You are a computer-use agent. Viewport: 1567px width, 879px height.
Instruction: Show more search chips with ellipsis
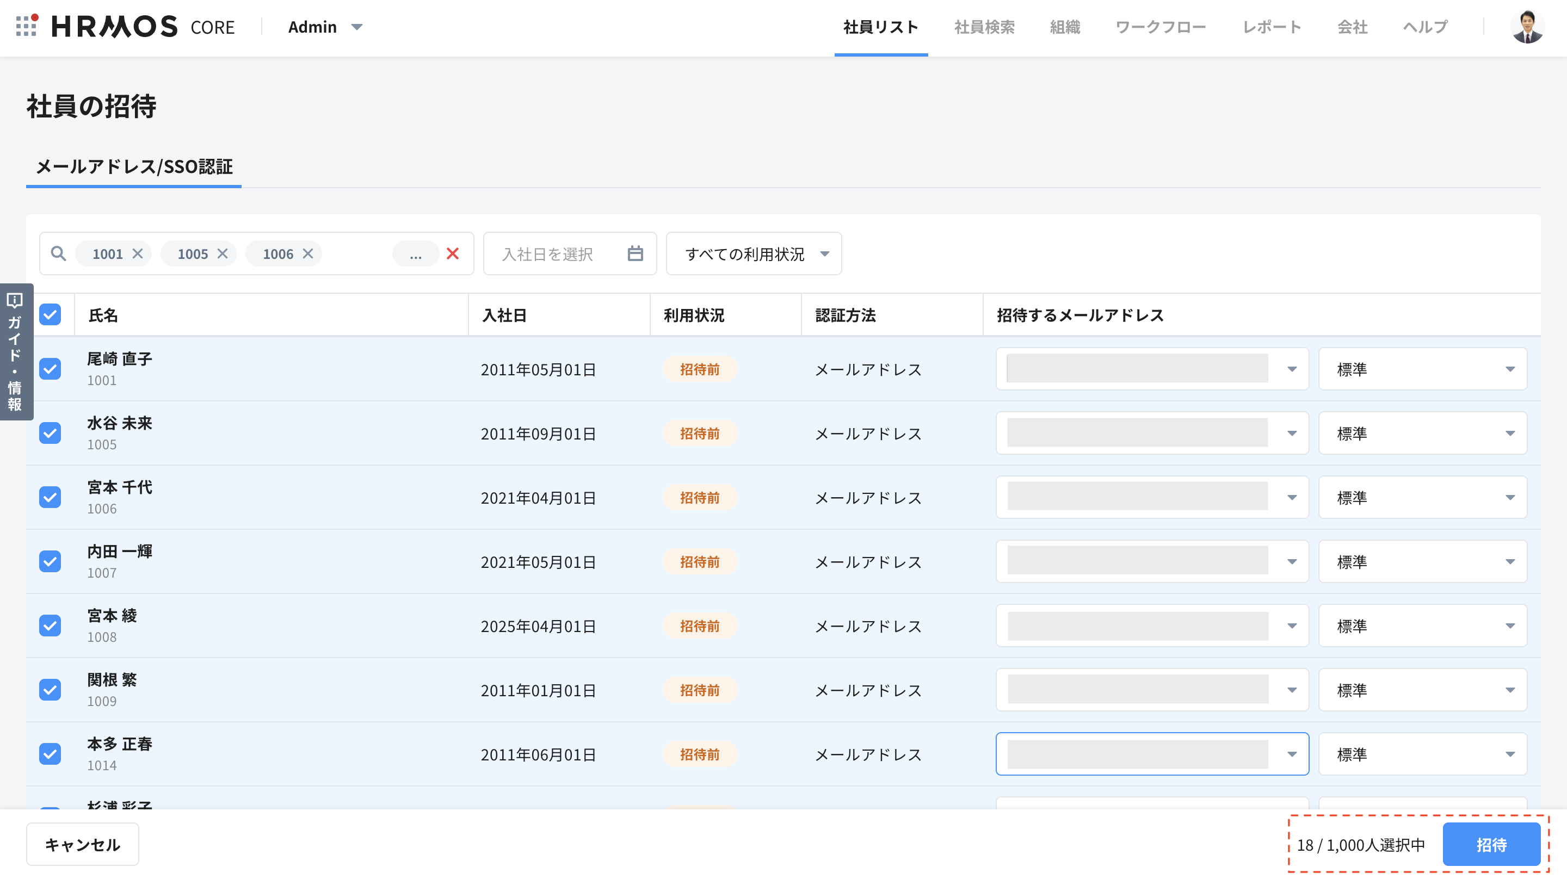pos(416,253)
